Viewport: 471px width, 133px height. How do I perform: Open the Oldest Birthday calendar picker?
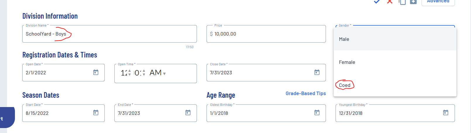tap(317, 113)
